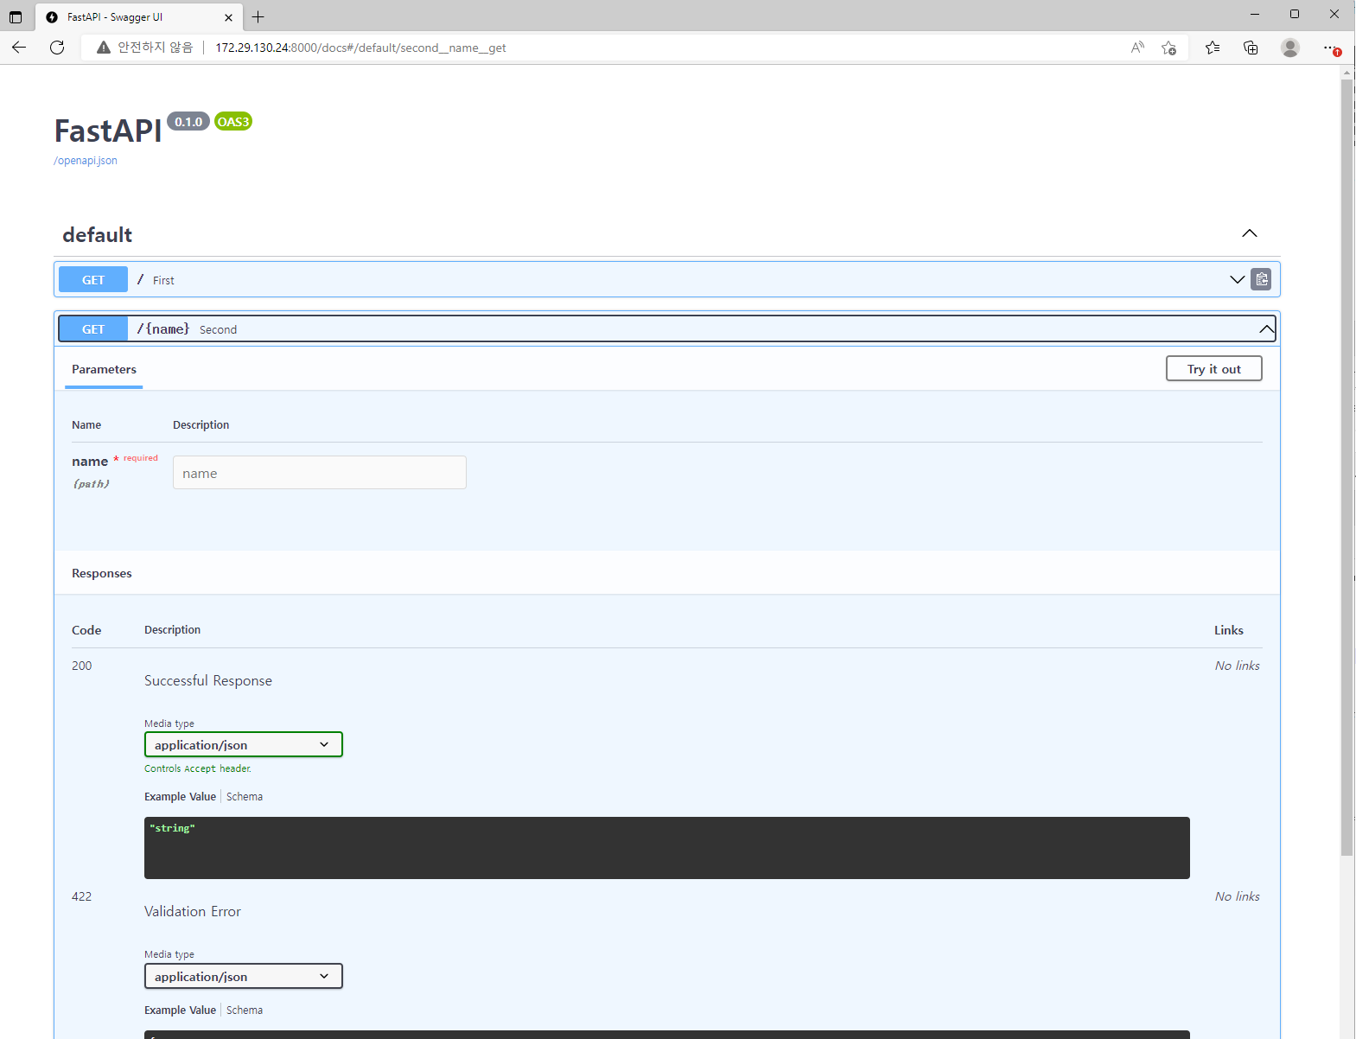Image resolution: width=1356 pixels, height=1039 pixels.
Task: Click the 0.1.0 version badge
Action: coord(188,122)
